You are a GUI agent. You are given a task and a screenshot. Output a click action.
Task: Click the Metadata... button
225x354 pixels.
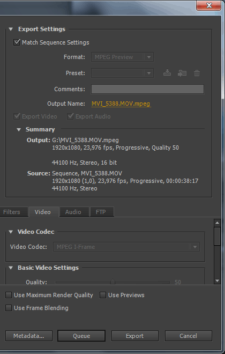(x=29, y=336)
